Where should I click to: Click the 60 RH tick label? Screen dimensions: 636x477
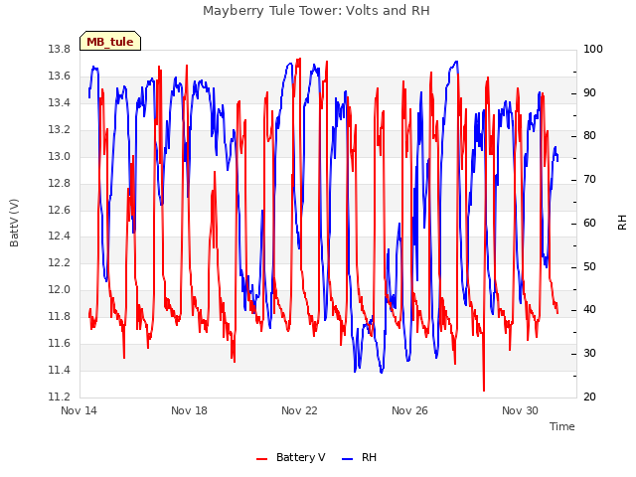tap(589, 223)
